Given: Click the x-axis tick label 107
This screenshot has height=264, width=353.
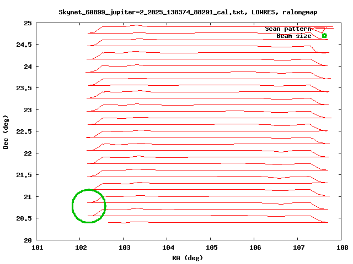Looking at the screenshot, I should (299, 248).
